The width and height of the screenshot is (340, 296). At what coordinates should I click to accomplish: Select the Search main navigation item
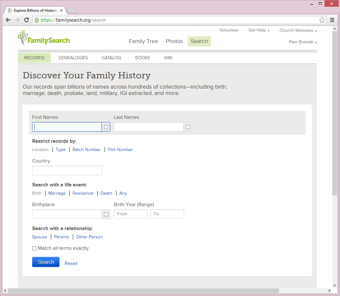tap(199, 41)
